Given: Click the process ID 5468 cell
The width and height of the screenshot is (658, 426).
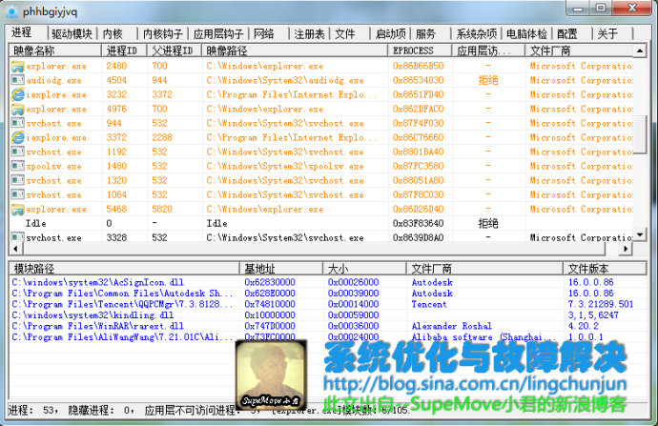Looking at the screenshot, I should (x=116, y=209).
